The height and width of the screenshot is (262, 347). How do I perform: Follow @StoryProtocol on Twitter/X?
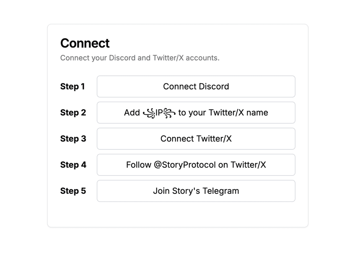[196, 165]
